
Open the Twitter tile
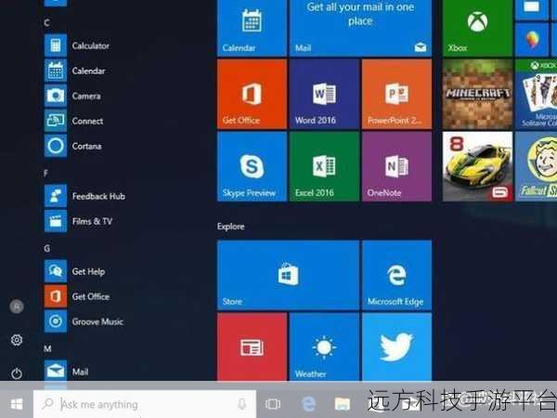pos(396,346)
